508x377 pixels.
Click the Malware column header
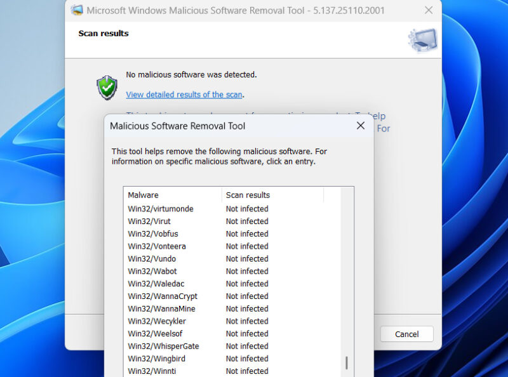click(144, 195)
